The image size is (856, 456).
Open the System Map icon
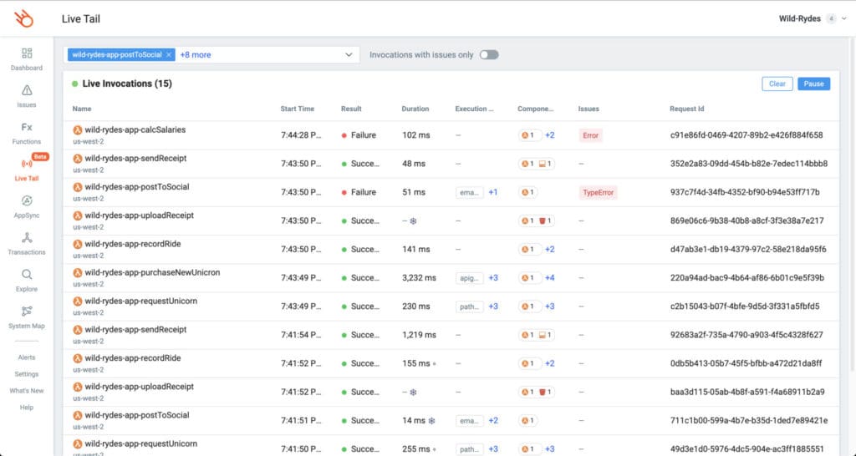pos(27,312)
